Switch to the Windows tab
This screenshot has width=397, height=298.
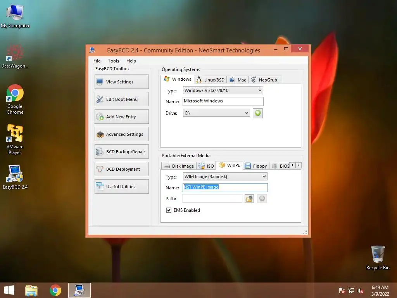point(178,79)
